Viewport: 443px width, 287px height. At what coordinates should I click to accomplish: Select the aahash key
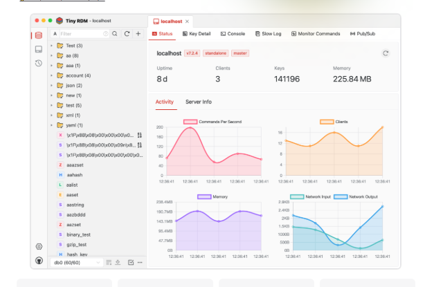[x=75, y=175]
